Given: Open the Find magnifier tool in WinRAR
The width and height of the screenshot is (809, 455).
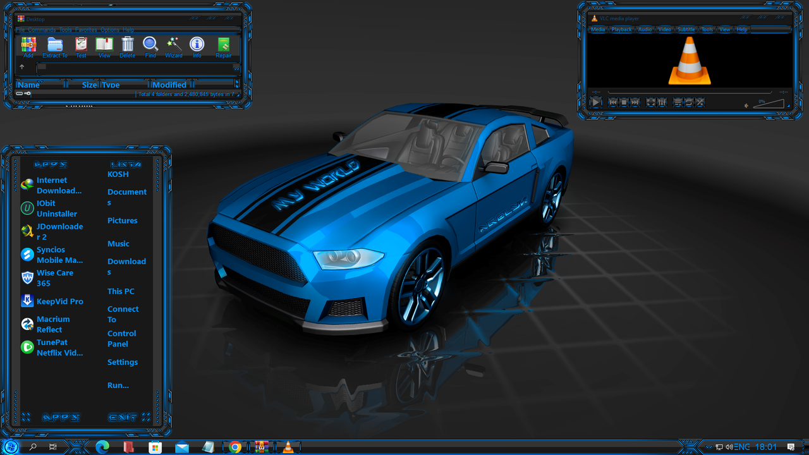Looking at the screenshot, I should coord(150,47).
